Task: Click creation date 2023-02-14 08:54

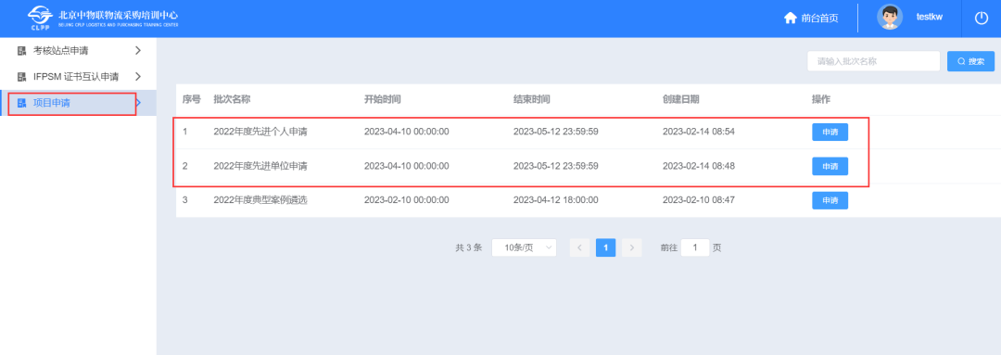Action: click(699, 133)
